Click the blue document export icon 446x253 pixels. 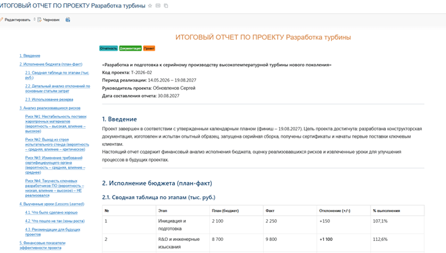pos(67,20)
